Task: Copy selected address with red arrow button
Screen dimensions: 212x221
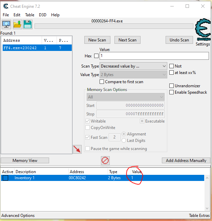Action: 77,149
